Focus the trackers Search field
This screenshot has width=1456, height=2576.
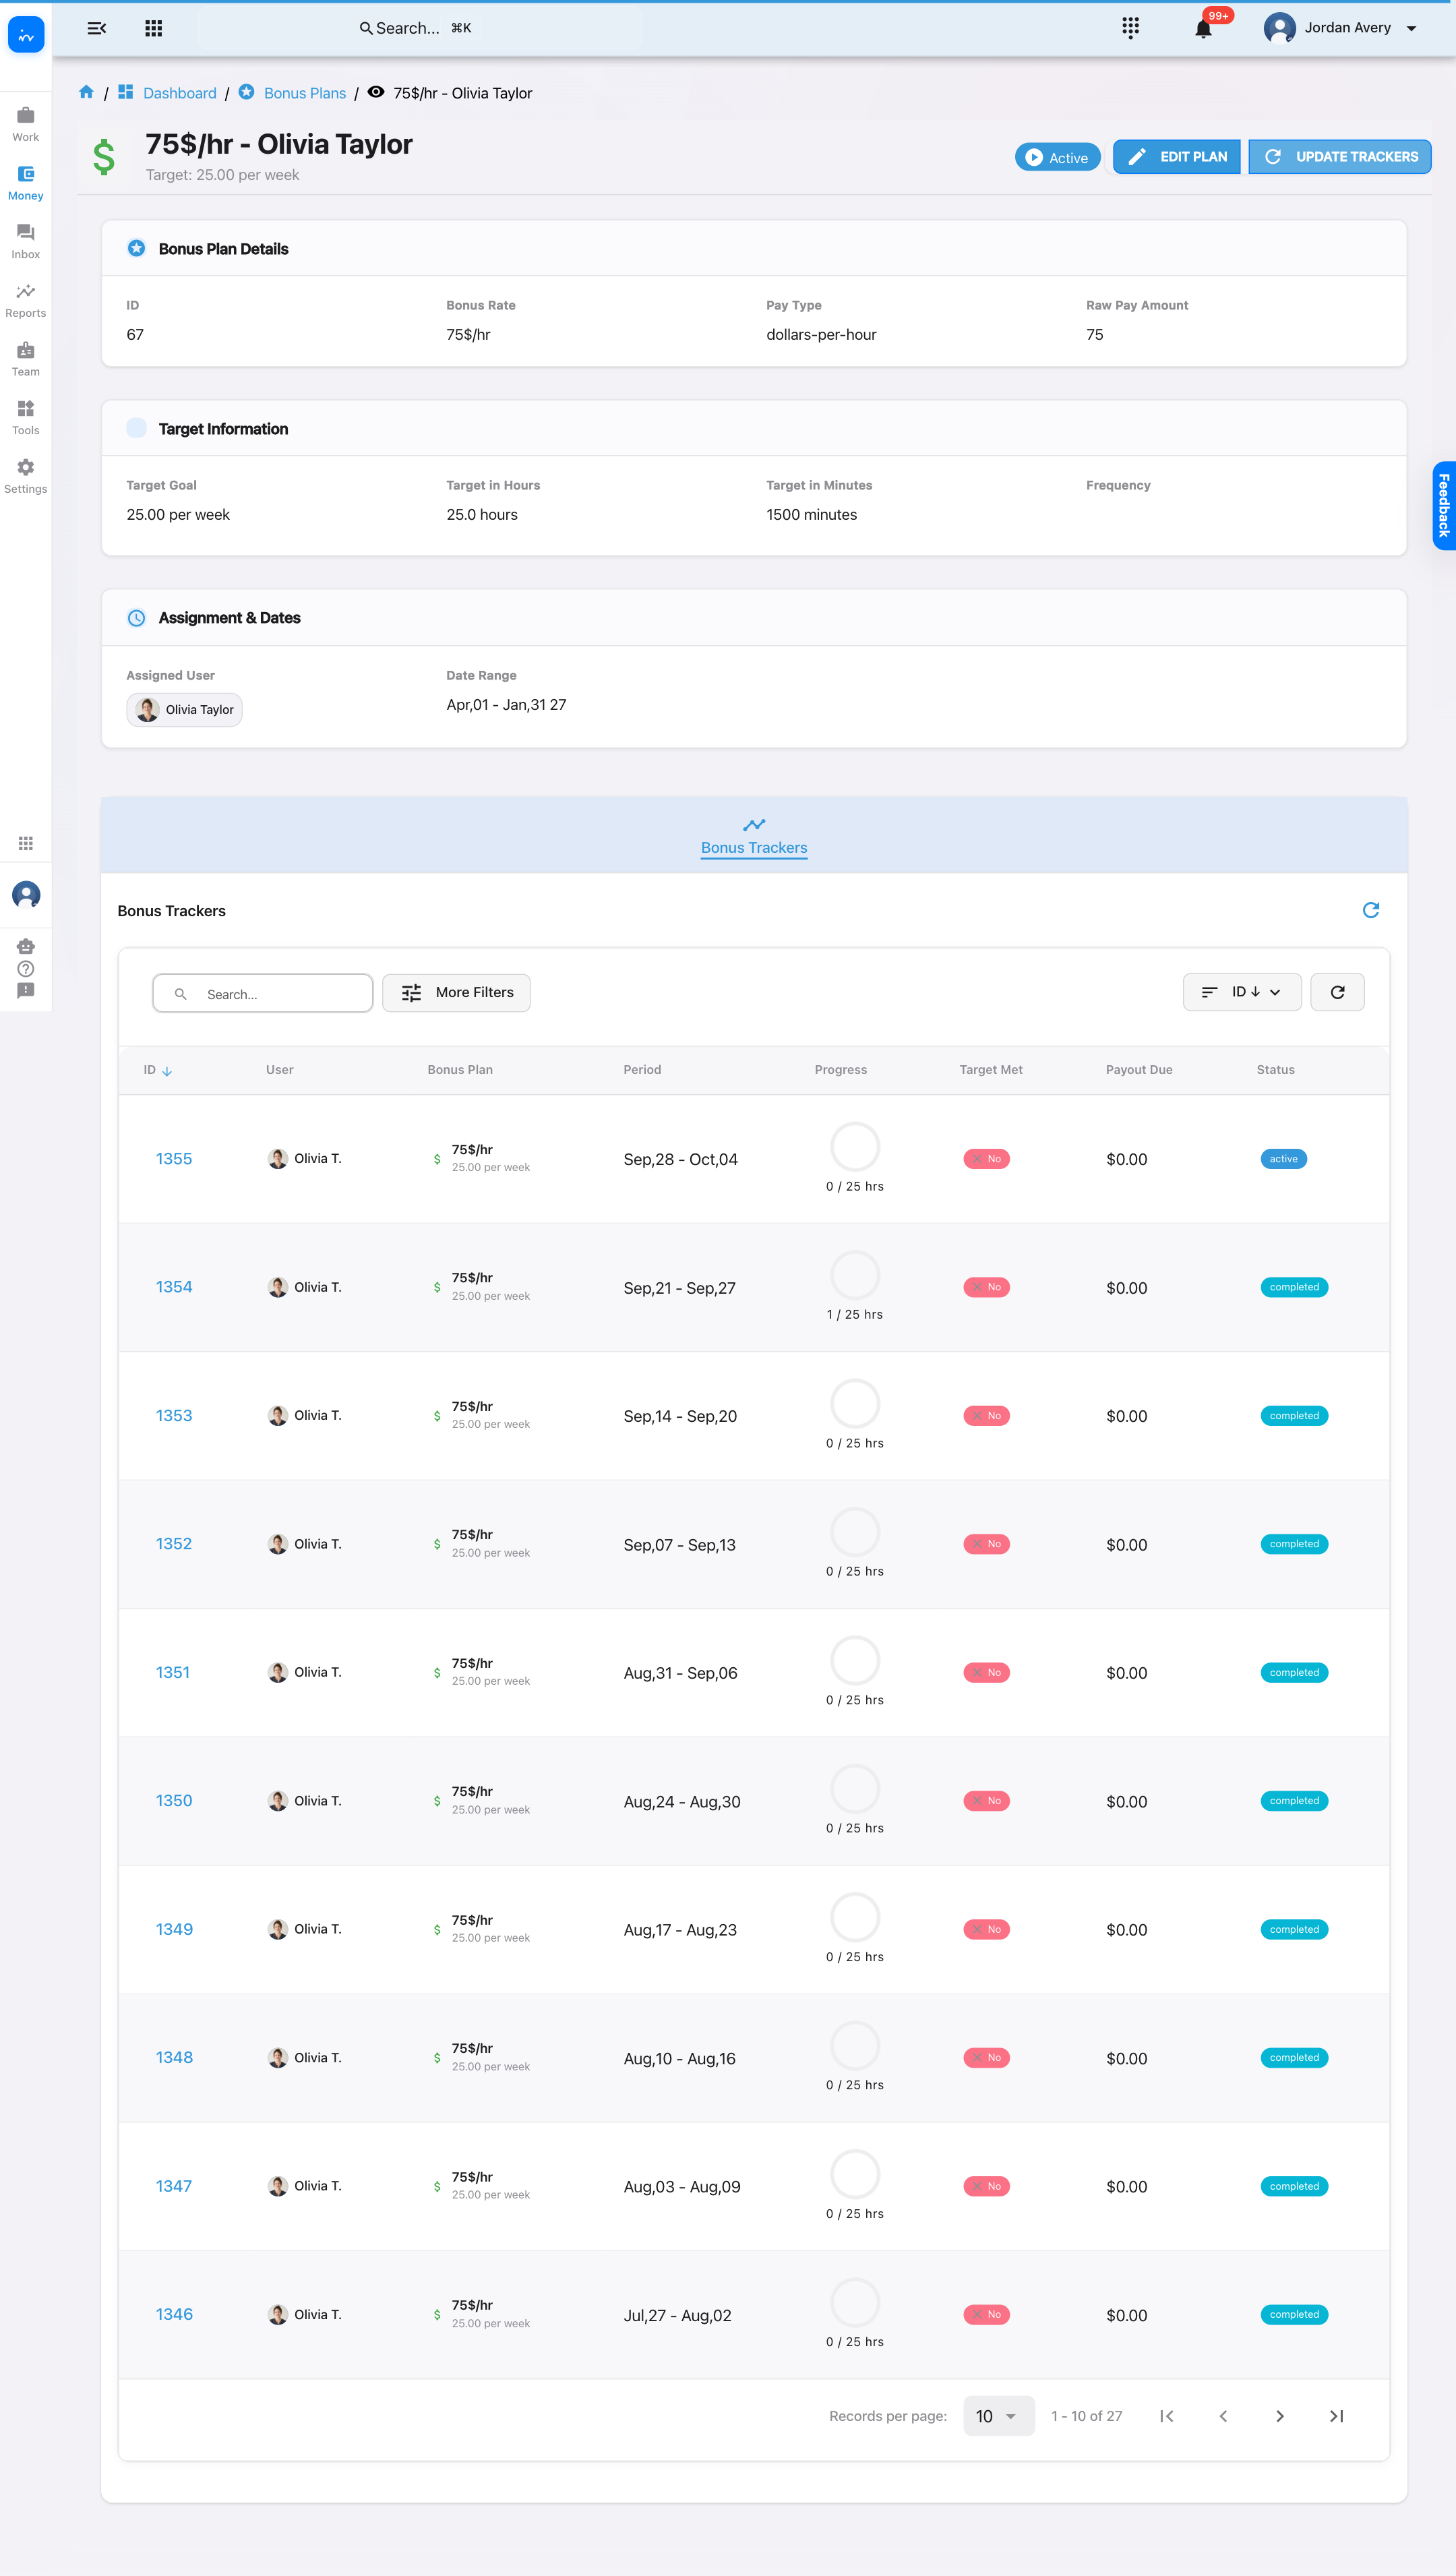[262, 993]
